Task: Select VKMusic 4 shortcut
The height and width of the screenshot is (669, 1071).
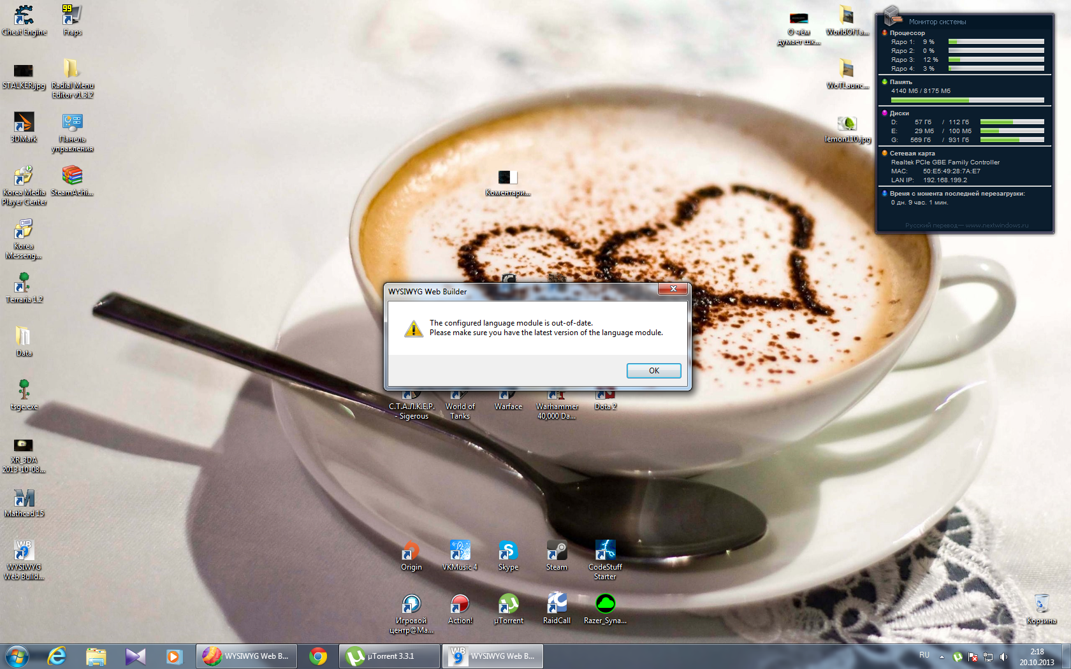Action: [460, 556]
